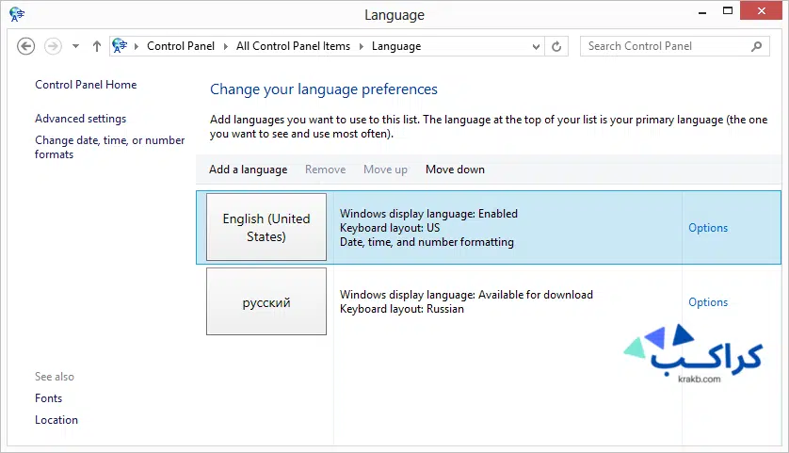Expand chevron after All Control Panel Items
This screenshot has width=789, height=453.
362,46
